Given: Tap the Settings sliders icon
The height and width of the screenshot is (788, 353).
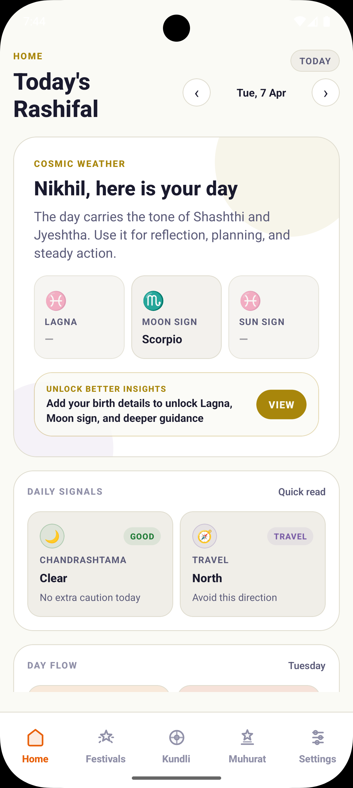Looking at the screenshot, I should click(x=317, y=738).
